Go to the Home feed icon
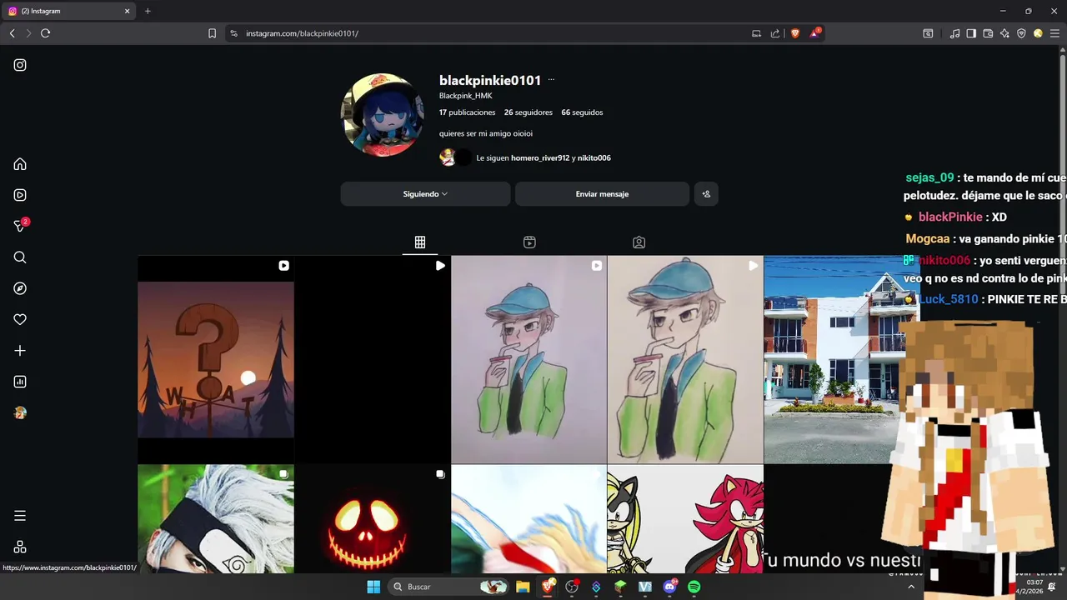 [x=20, y=164]
